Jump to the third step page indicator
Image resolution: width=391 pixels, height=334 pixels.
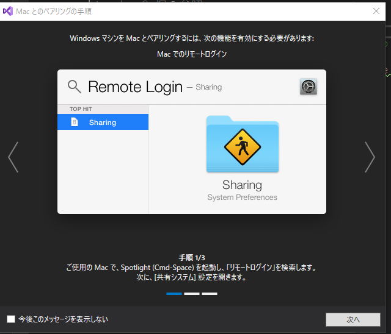click(x=210, y=294)
